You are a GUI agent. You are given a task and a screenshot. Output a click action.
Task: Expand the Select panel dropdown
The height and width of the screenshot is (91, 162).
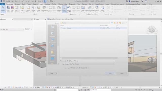click(x=3, y=14)
